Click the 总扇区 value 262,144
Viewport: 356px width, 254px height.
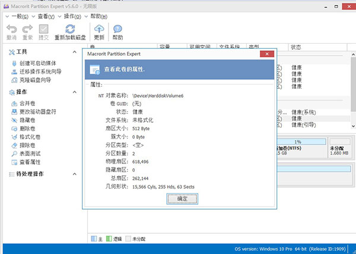tap(140, 179)
